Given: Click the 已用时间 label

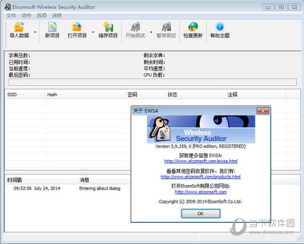Looking at the screenshot, I should pyautogui.click(x=19, y=62).
